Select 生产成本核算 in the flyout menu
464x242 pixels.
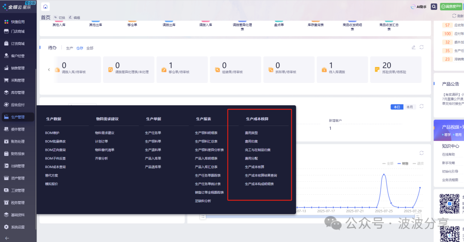click(x=253, y=167)
